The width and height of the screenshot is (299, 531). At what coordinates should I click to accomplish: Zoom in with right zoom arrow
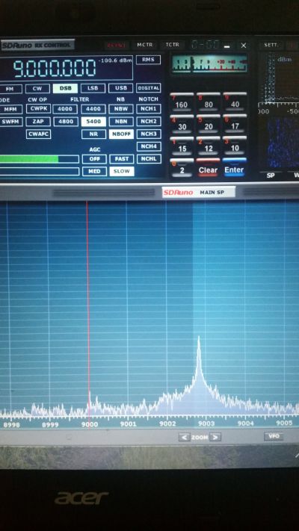click(x=215, y=437)
